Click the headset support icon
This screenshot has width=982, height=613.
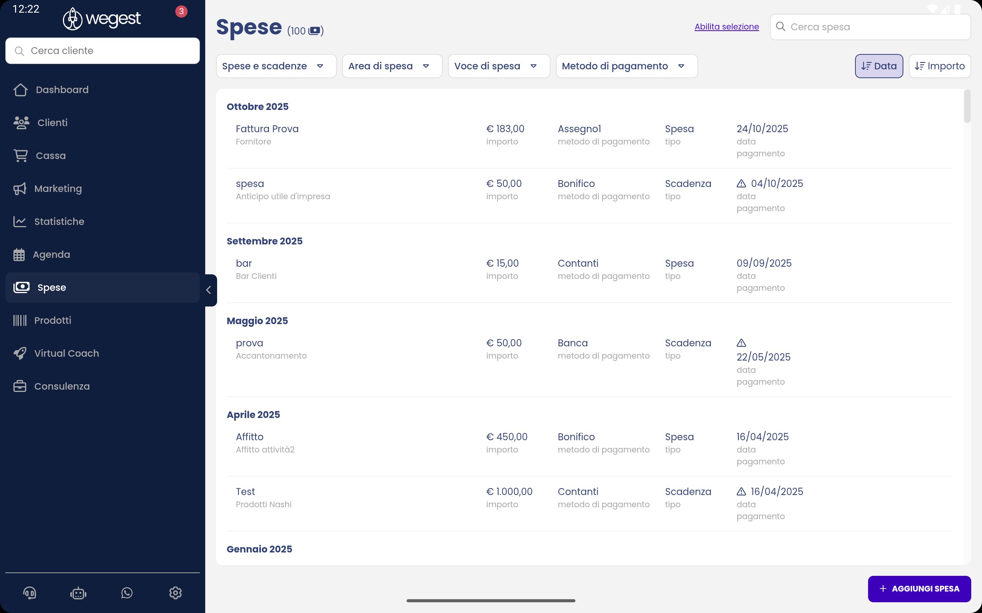coord(30,593)
